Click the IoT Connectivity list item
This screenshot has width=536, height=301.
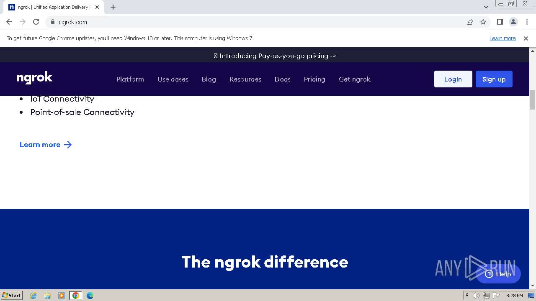click(x=62, y=99)
